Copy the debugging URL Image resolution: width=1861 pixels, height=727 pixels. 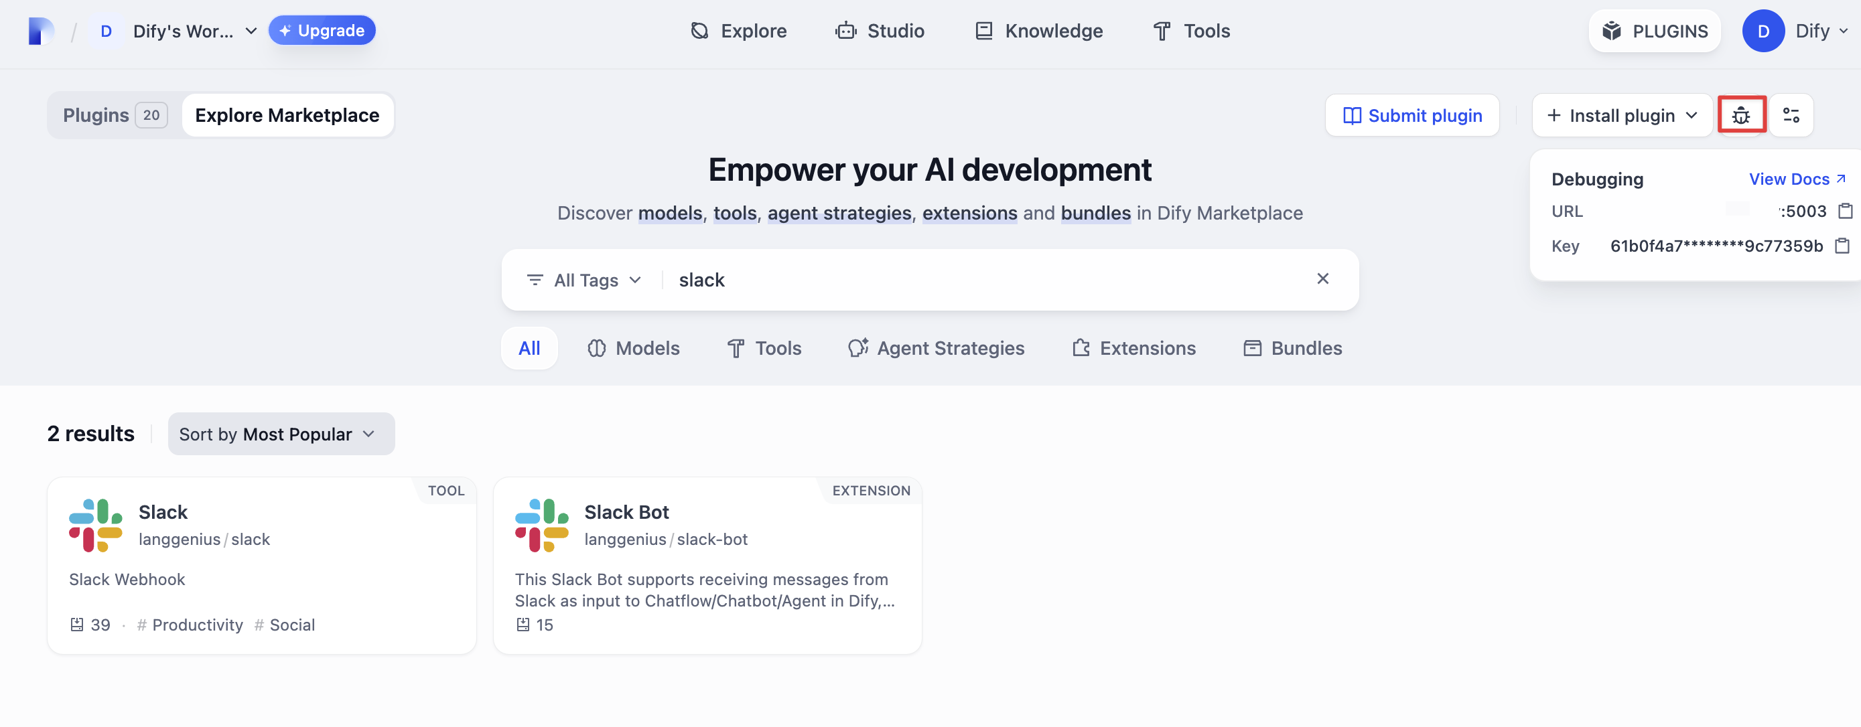pyautogui.click(x=1844, y=211)
